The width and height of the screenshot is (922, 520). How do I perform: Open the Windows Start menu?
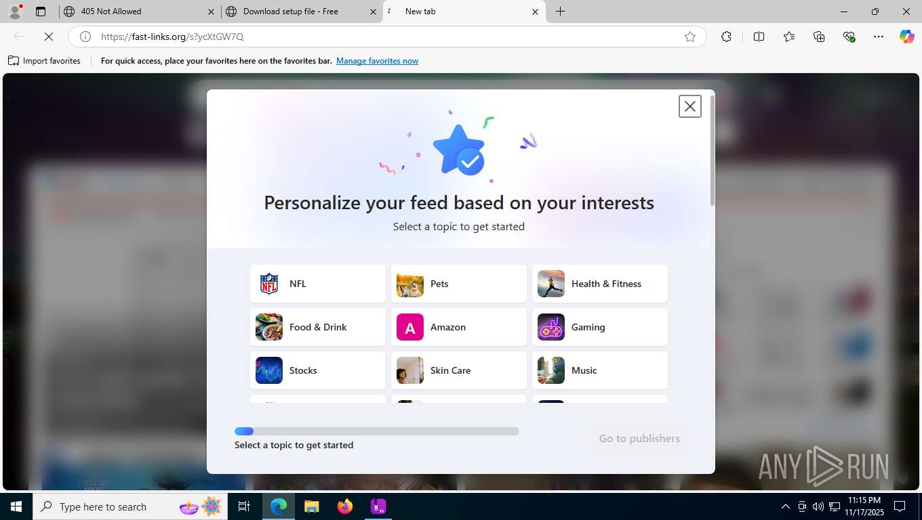click(16, 506)
